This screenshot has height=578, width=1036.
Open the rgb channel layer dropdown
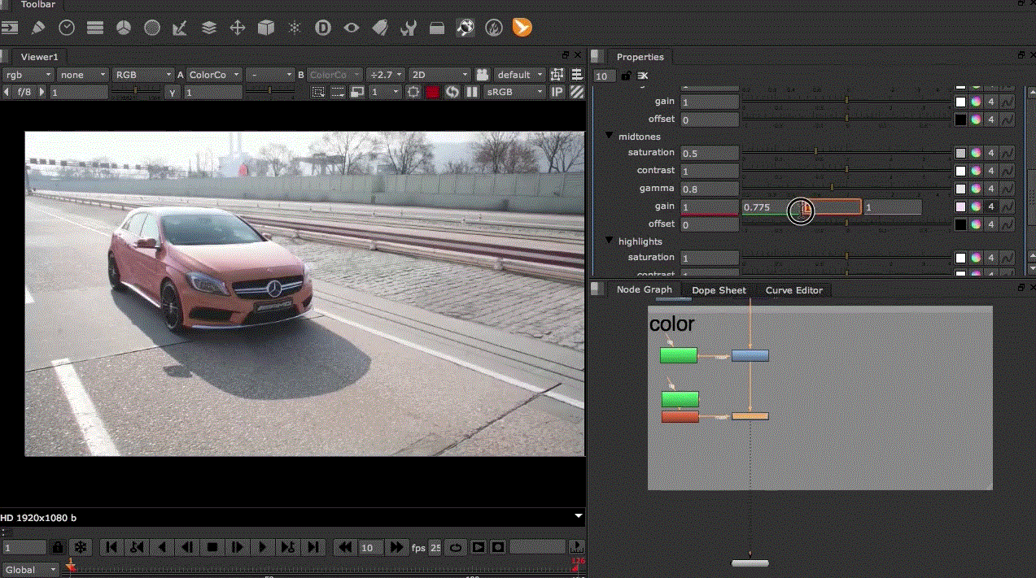28,75
